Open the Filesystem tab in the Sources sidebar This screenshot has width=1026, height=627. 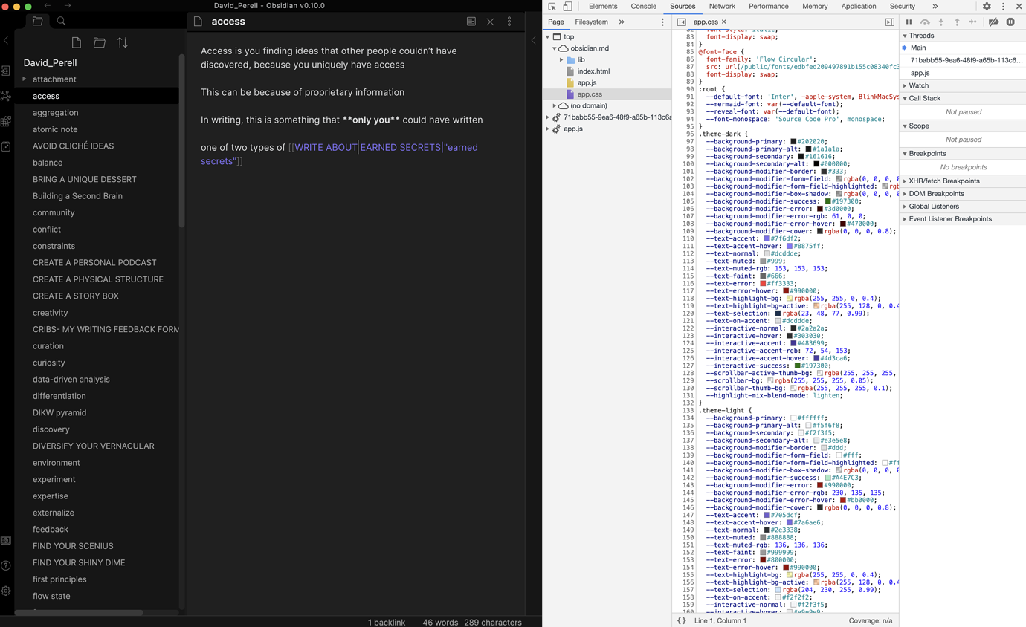point(591,22)
